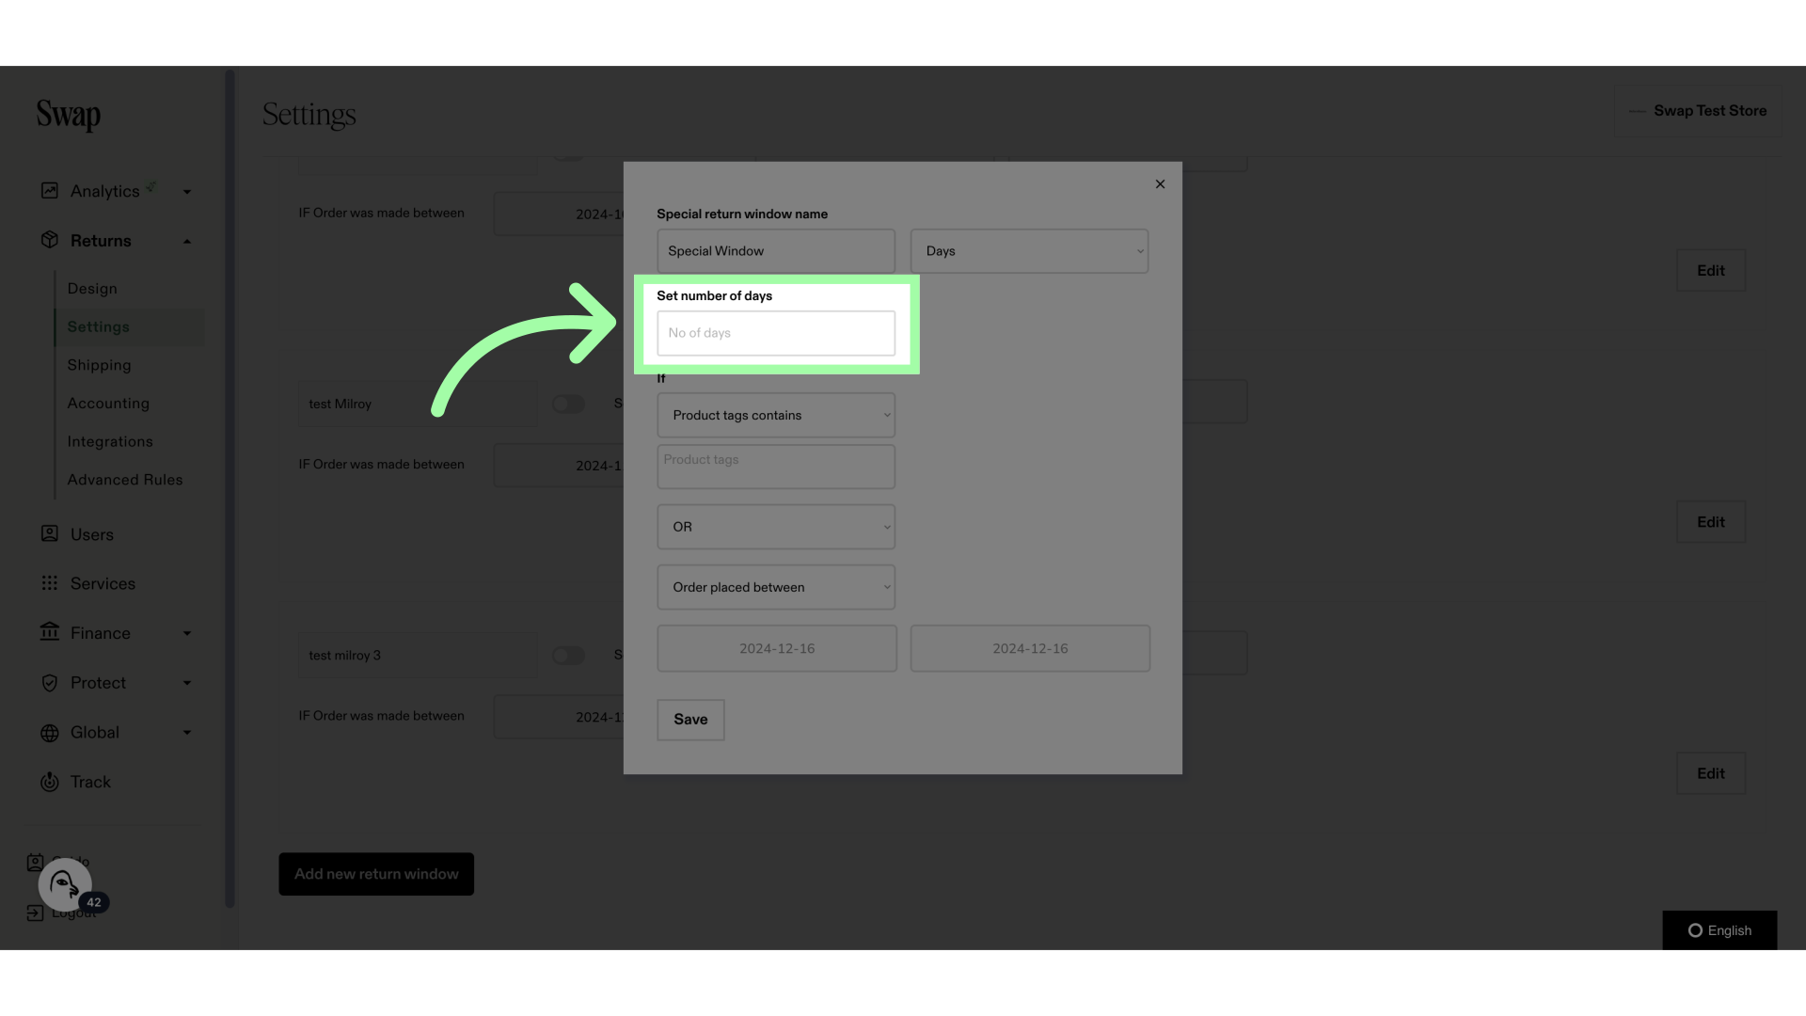
Task: Open Shipping under Returns
Action: tap(100, 365)
